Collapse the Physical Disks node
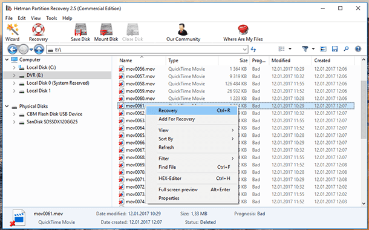Screen dimensions: 369x230 [x=7, y=107]
